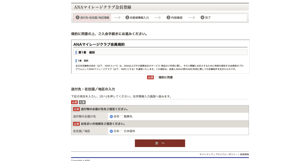Screen dimensions: 306x161
Task: Click 必須 badge in お住まいの地域をご指定ください header
Action: pos(76,124)
